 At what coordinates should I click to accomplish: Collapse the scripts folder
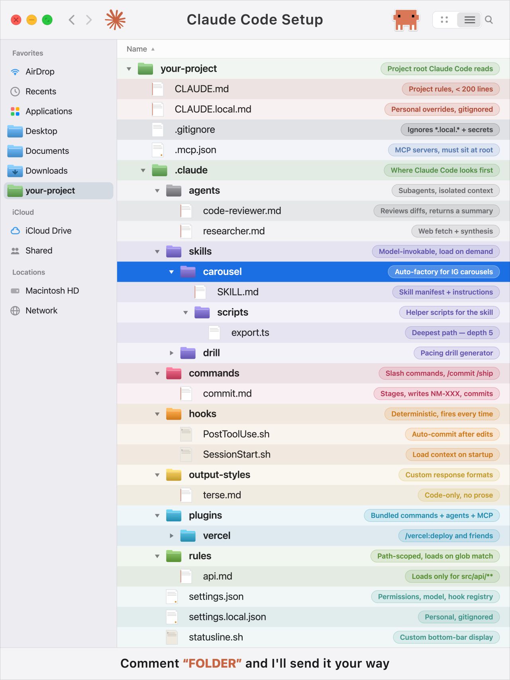pos(185,313)
